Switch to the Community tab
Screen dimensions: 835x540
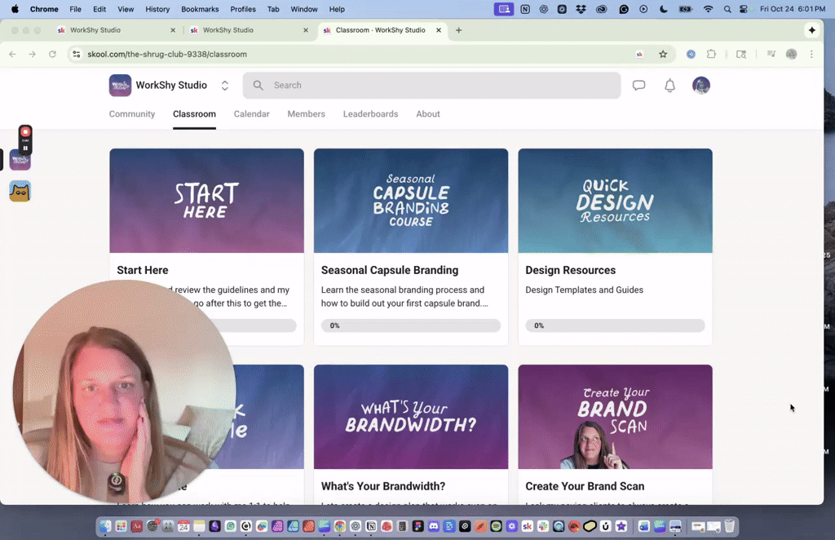pyautogui.click(x=132, y=114)
